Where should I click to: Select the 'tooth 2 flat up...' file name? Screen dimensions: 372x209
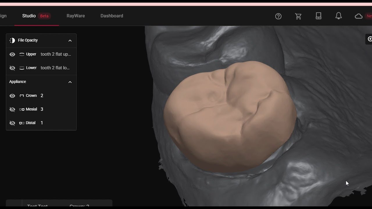56,54
